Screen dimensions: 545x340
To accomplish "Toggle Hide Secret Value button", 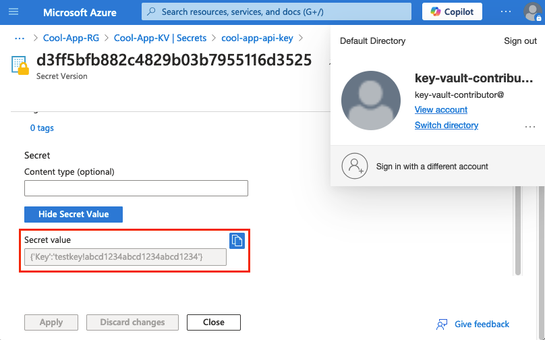I will point(74,214).
